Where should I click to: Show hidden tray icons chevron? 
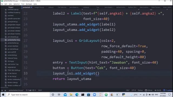(x=141, y=95)
